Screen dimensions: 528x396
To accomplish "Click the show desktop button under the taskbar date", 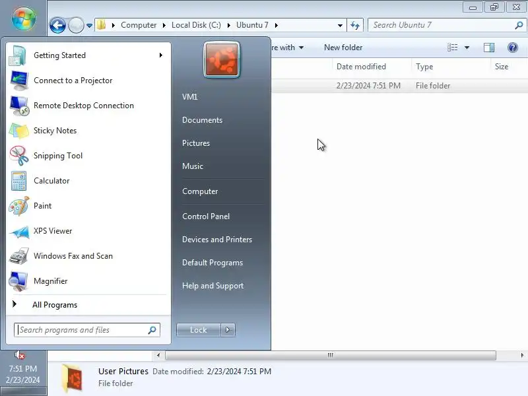I will [23, 391].
